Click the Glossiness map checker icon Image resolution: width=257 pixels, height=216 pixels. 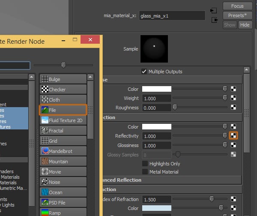click(x=233, y=145)
